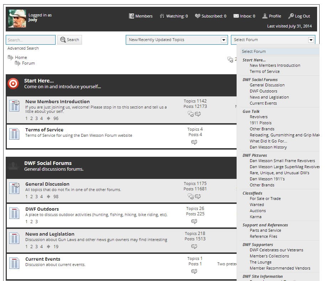Select Wanted in the forum dropdown

click(257, 205)
